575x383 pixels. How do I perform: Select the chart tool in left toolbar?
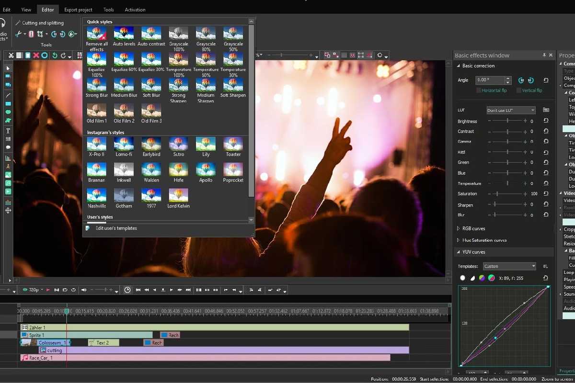pos(8,158)
